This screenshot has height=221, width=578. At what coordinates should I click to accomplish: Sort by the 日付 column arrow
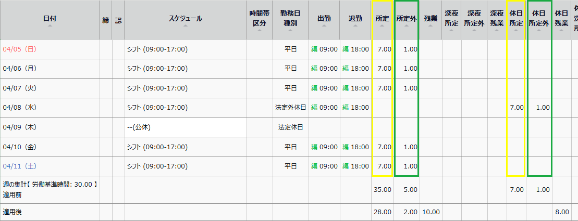pos(50,26)
